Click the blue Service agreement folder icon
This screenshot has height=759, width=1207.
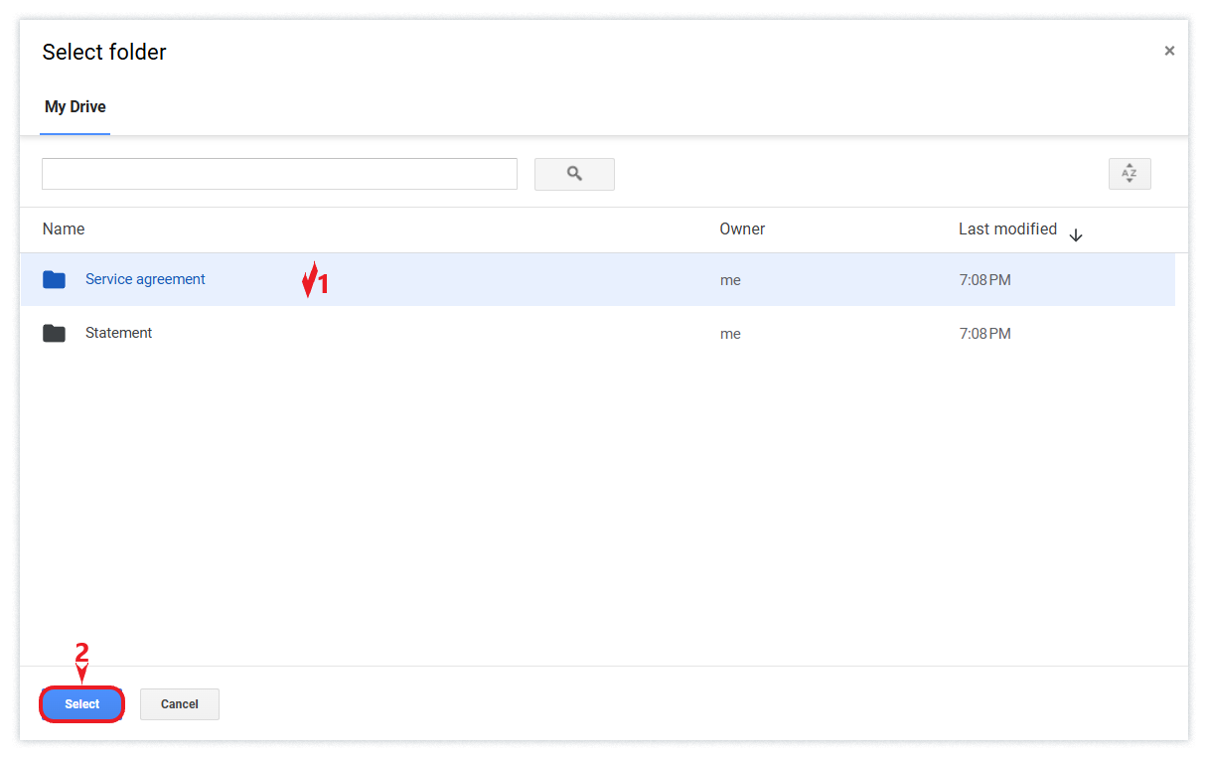(55, 280)
